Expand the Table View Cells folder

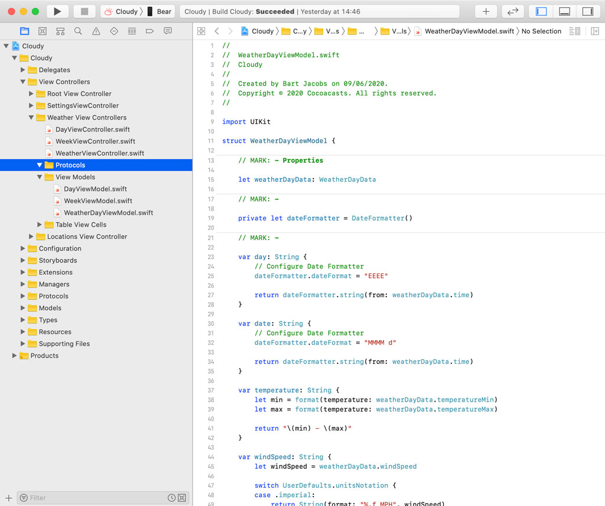tap(40, 225)
